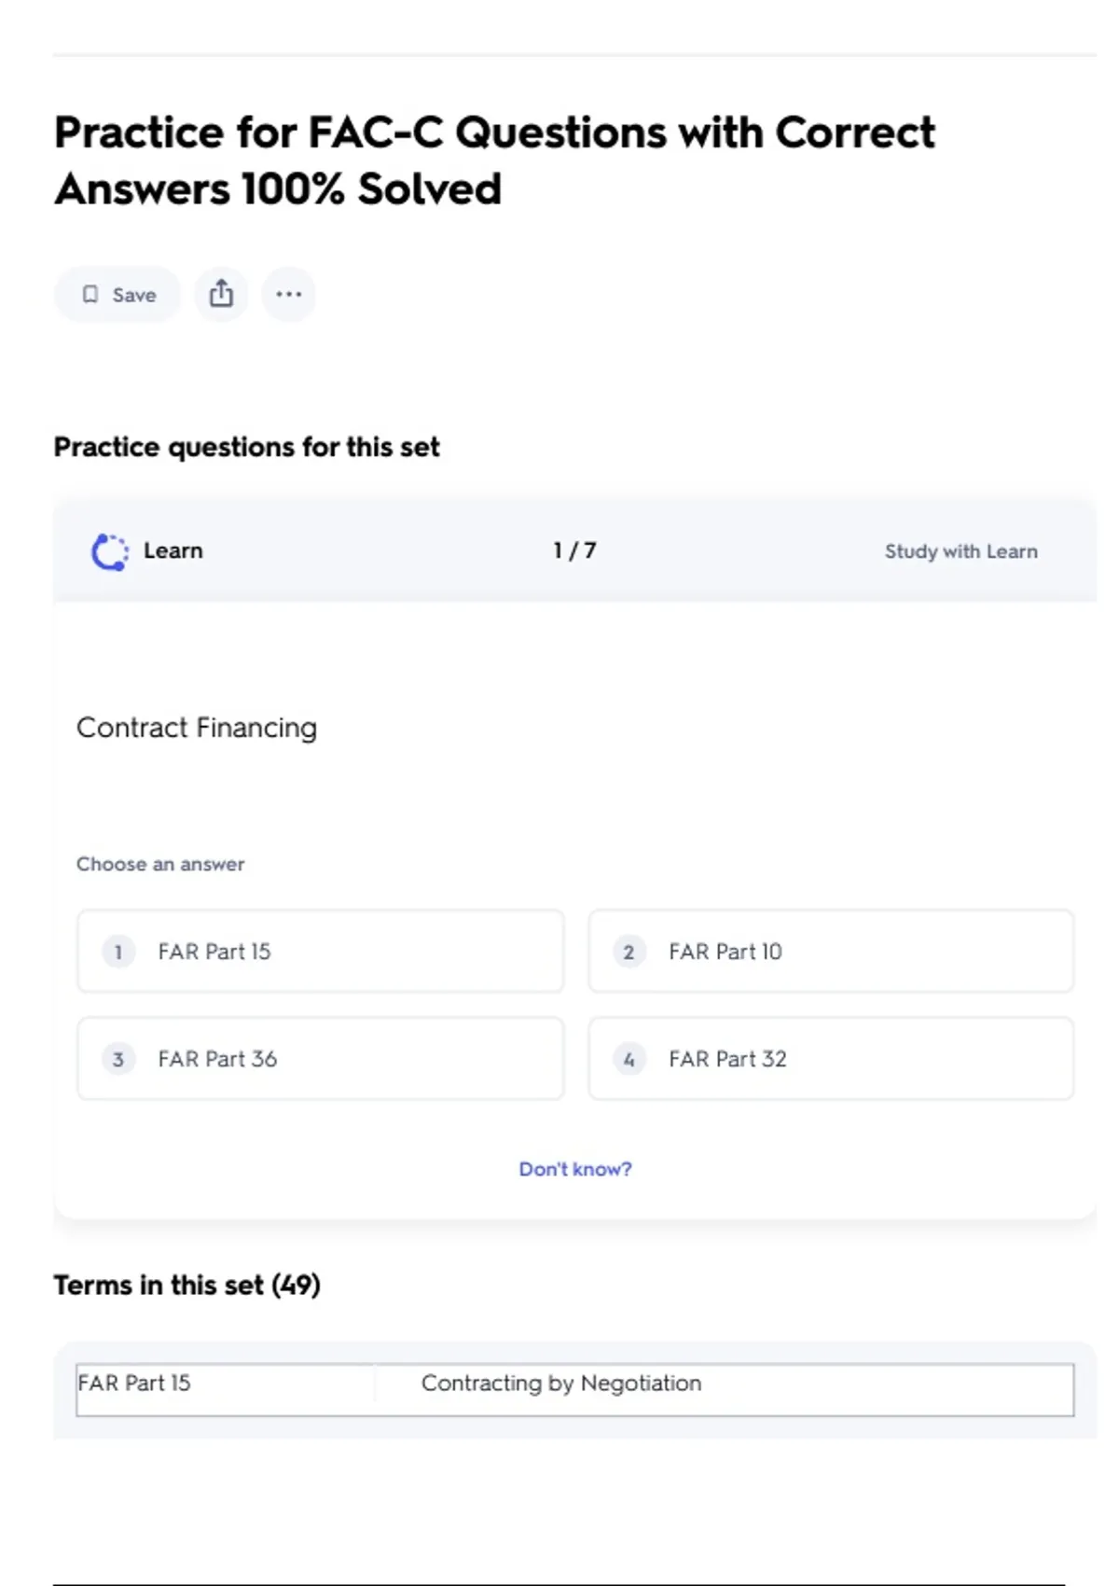Select the FAR Part 10 answer
The image size is (1119, 1586).
(830, 952)
